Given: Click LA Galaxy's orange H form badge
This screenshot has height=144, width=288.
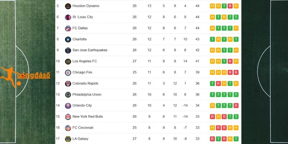Looking at the screenshot, I should coord(230,139).
